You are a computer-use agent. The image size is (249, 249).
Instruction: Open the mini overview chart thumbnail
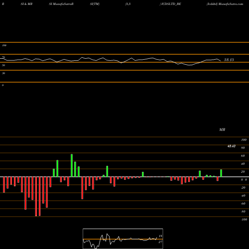[123, 239]
